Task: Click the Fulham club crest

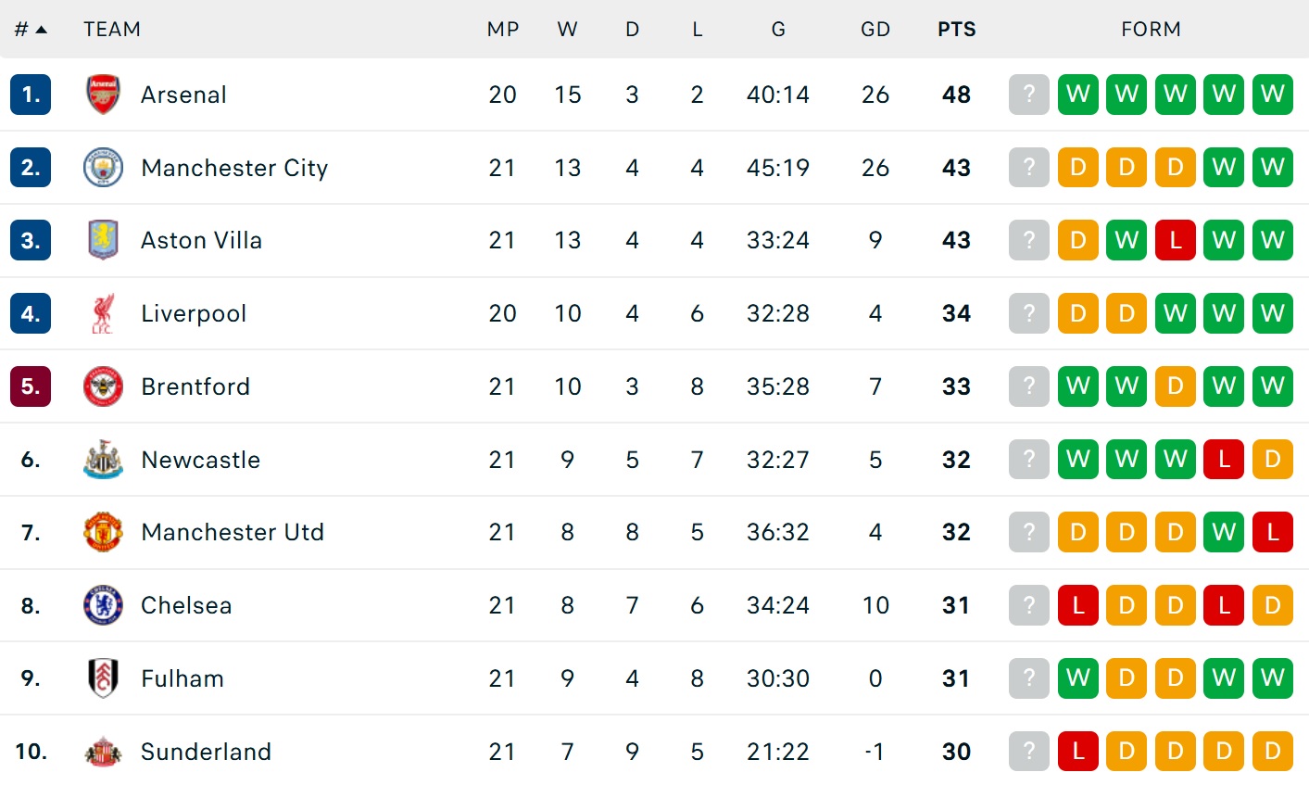Action: (x=103, y=678)
